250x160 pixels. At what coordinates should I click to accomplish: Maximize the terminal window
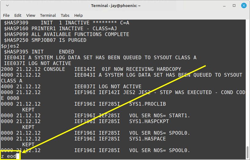coord(234,5)
